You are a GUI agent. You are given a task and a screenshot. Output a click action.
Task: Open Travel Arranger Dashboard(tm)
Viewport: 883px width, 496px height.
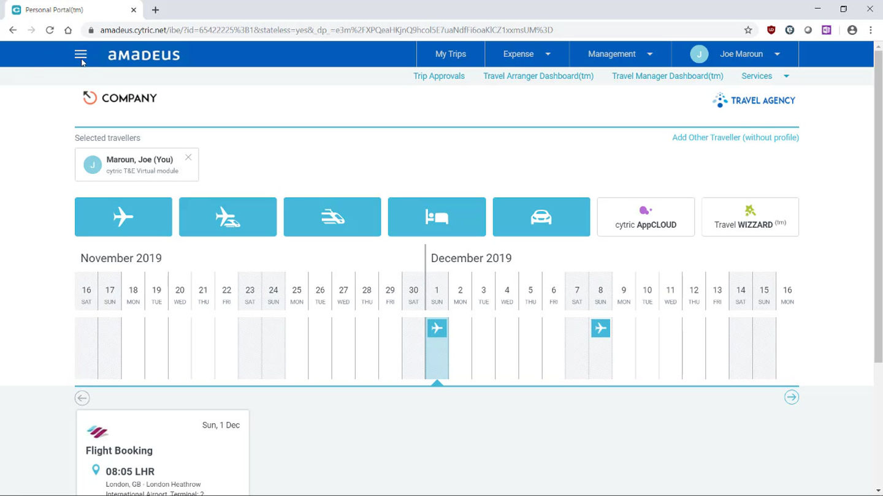click(x=538, y=76)
